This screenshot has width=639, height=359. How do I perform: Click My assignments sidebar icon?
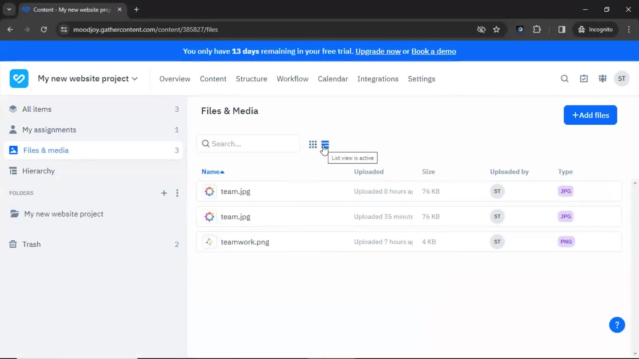[x=14, y=130]
